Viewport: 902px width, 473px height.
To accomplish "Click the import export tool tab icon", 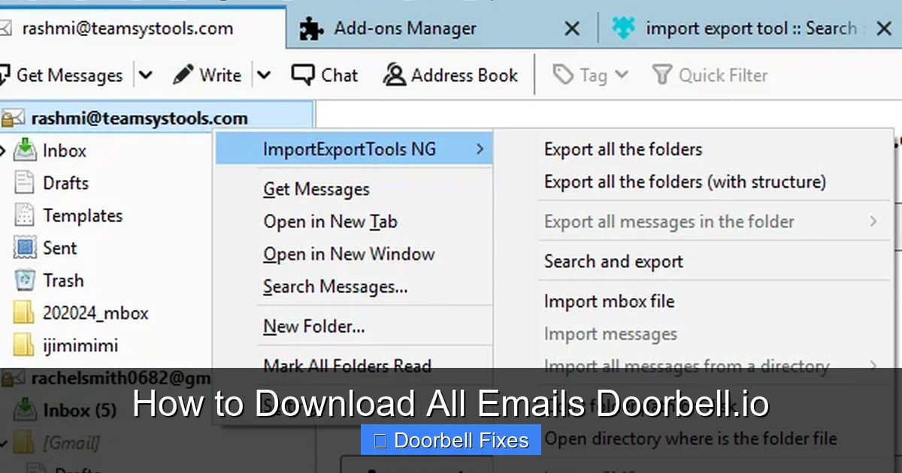I will pos(623,29).
